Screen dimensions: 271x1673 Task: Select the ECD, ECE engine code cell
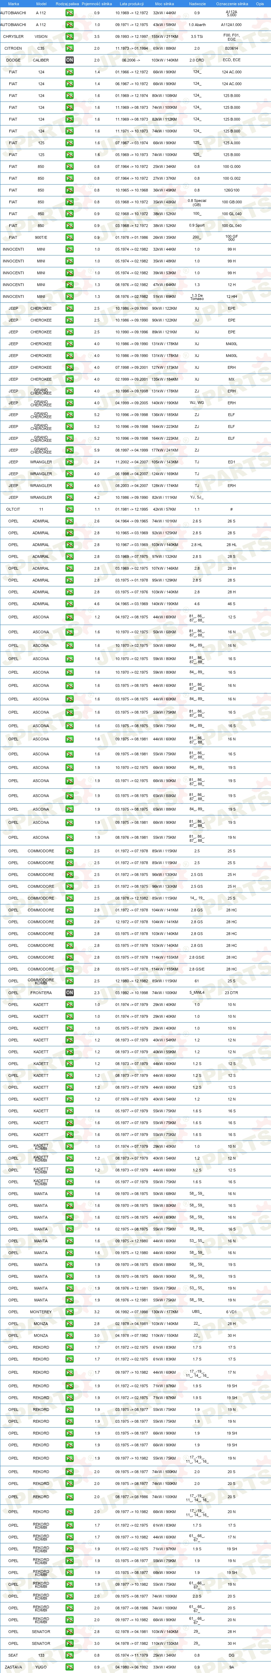pyautogui.click(x=231, y=60)
